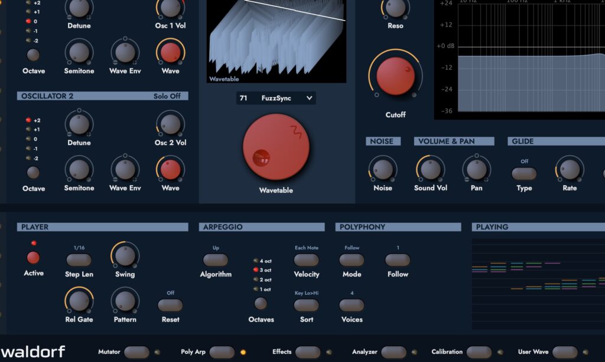The width and height of the screenshot is (605, 362).
Task: Toggle the Calibration panel button
Action: point(479,352)
